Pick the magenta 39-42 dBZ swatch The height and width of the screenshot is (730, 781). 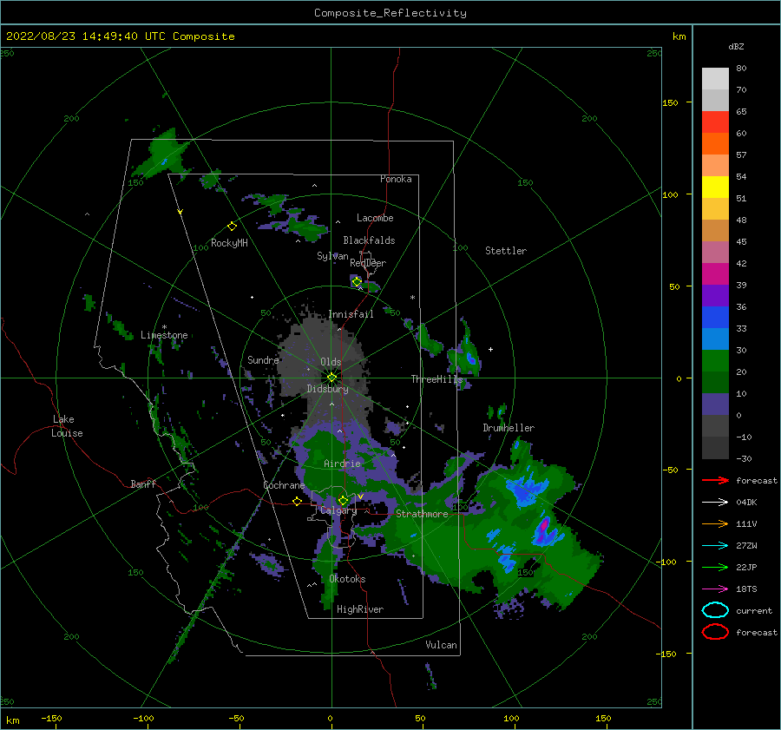[x=715, y=274]
